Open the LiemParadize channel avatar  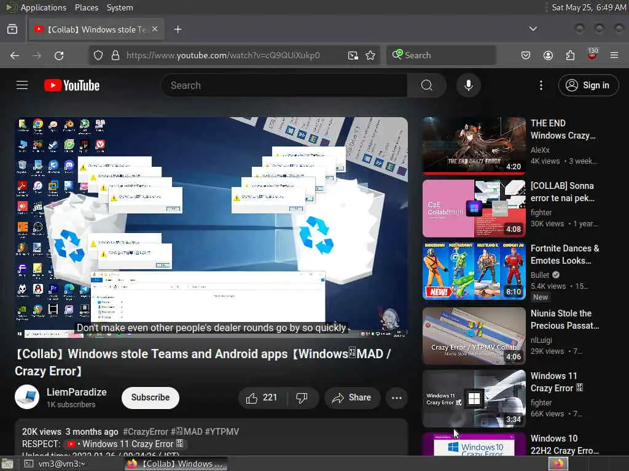pyautogui.click(x=27, y=397)
